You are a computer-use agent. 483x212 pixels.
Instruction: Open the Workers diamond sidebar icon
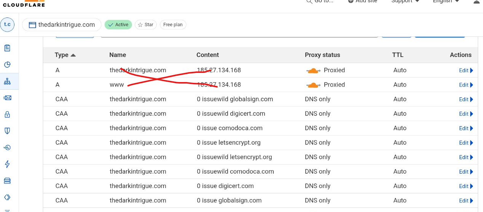(x=7, y=197)
